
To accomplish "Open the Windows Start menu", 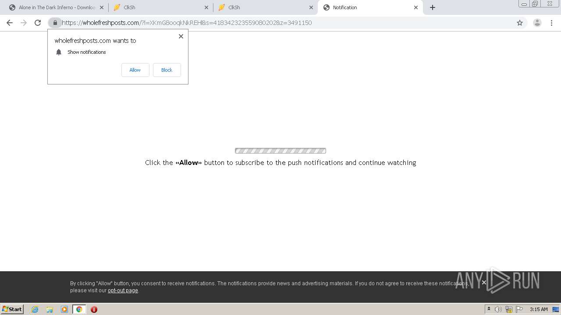I will point(12,309).
